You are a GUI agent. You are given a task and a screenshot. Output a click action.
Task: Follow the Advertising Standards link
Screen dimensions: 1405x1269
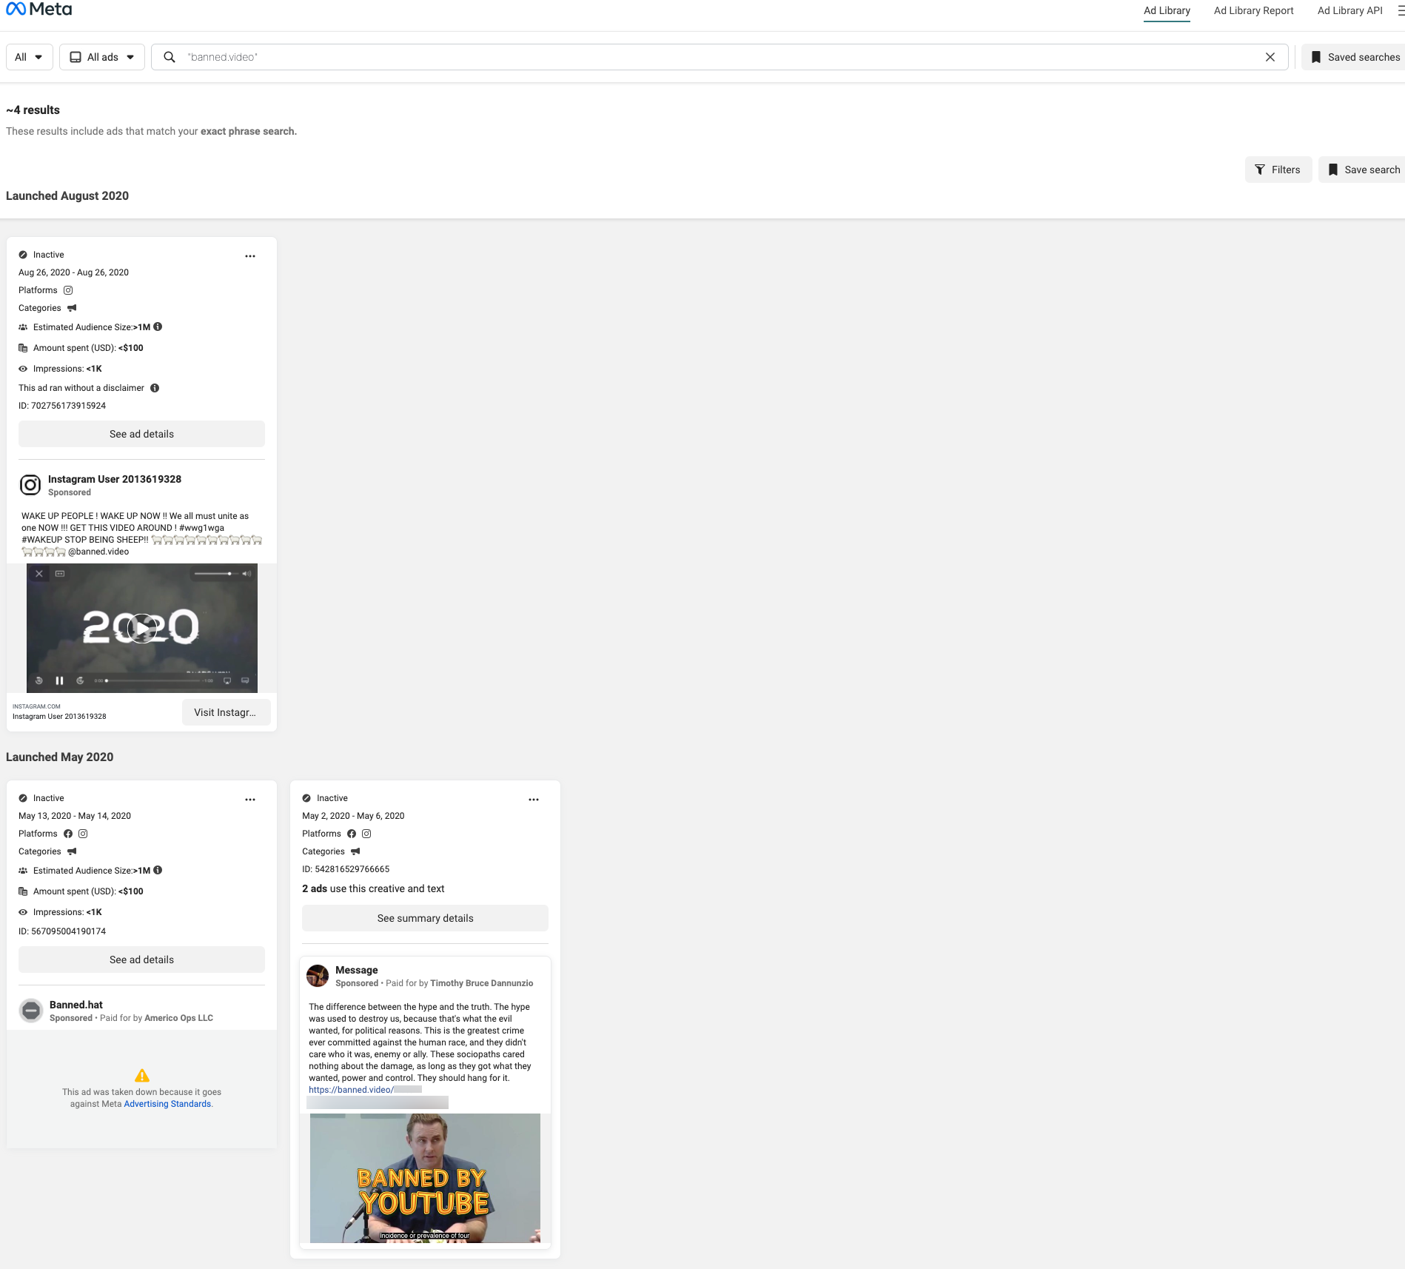click(x=167, y=1104)
